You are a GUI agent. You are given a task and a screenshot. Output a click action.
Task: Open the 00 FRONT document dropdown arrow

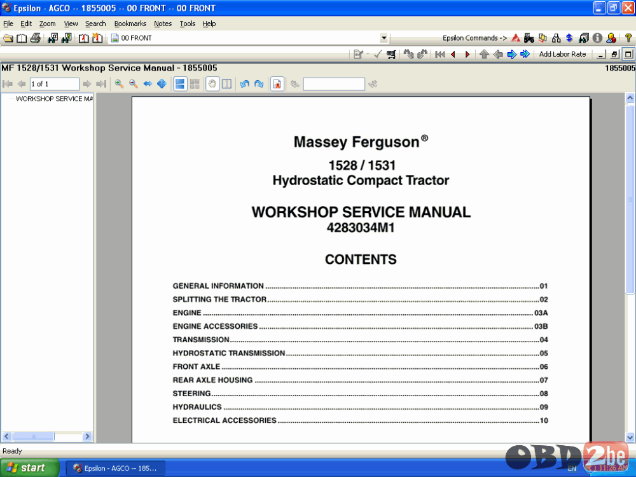click(384, 38)
